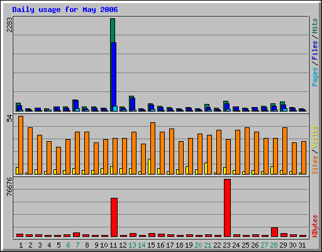Click the red KBytes bar for day 23

point(227,208)
